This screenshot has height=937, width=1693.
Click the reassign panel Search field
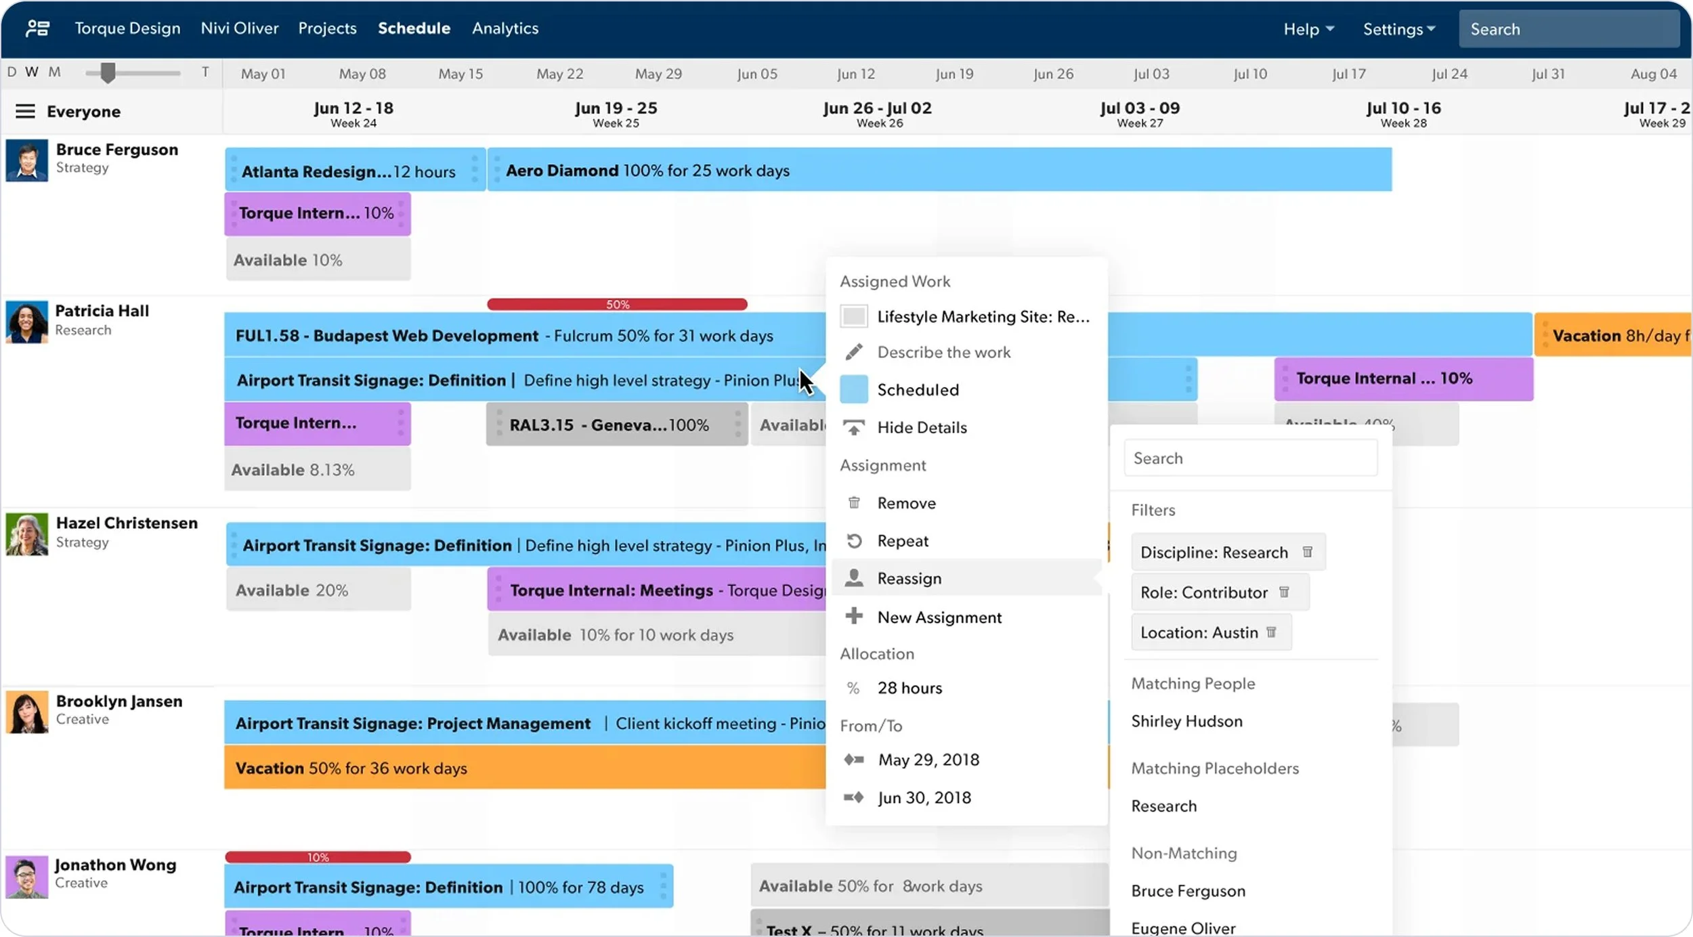click(1251, 458)
